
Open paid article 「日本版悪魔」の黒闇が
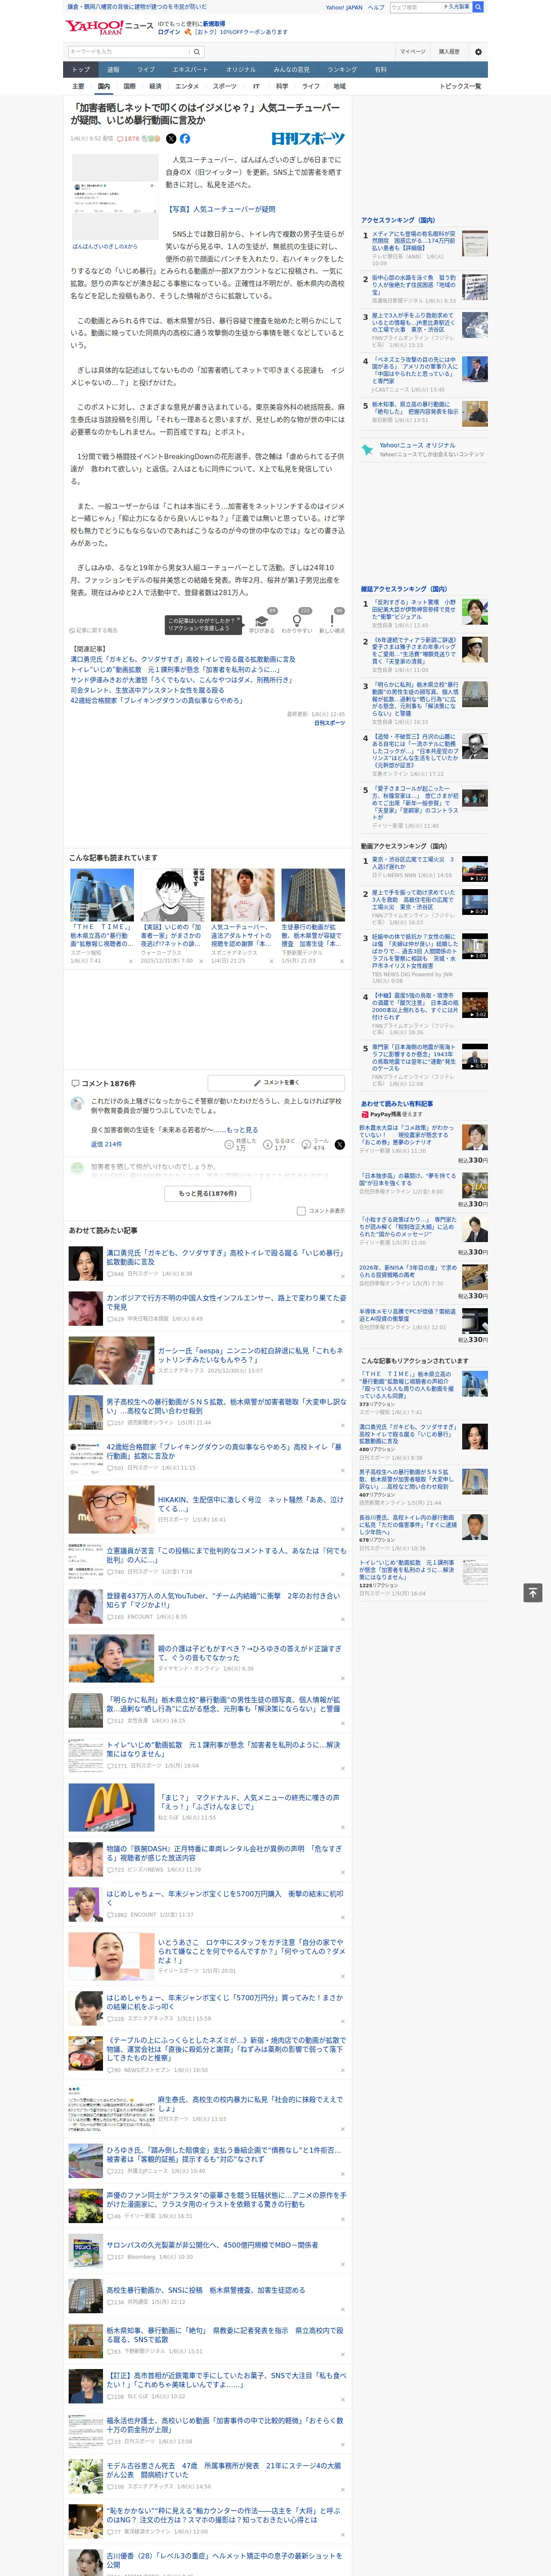[x=408, y=1180]
